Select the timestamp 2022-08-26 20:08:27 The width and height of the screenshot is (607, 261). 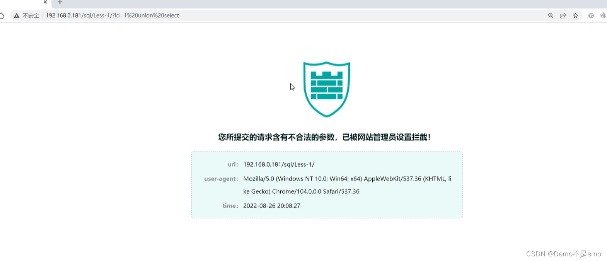coord(272,206)
